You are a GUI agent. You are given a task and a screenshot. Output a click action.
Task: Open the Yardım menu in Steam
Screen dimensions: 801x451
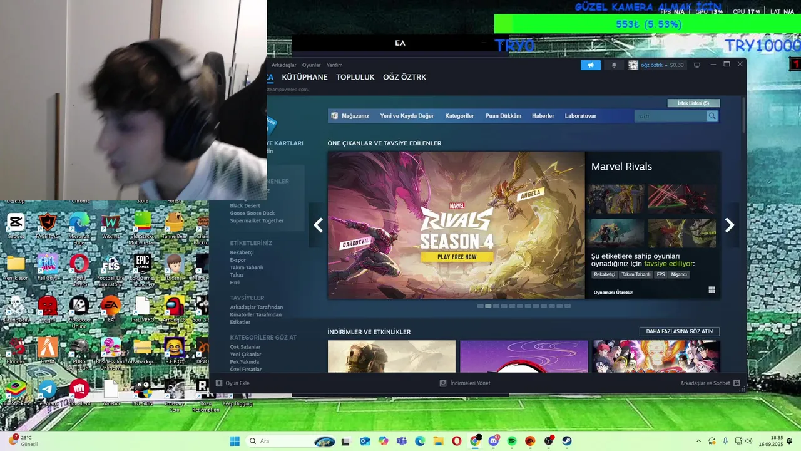point(335,65)
